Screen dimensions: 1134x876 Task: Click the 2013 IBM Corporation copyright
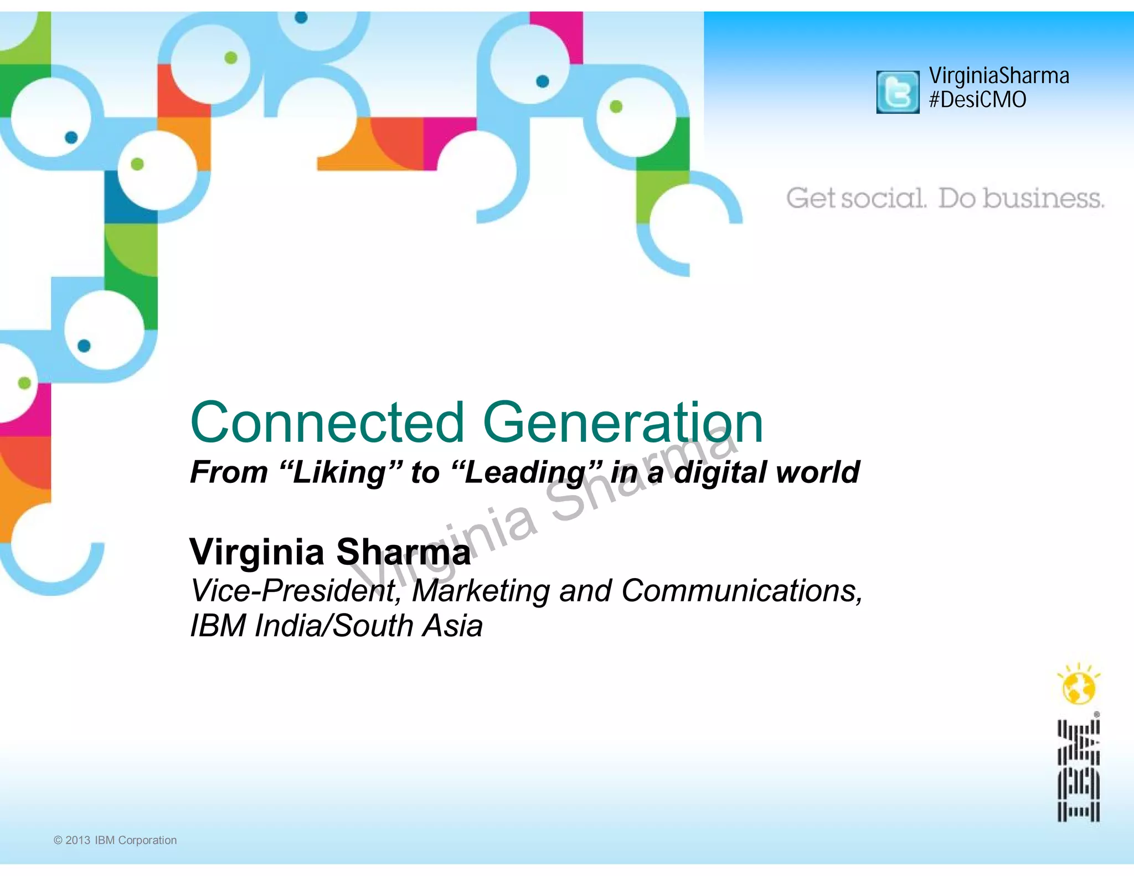[115, 840]
